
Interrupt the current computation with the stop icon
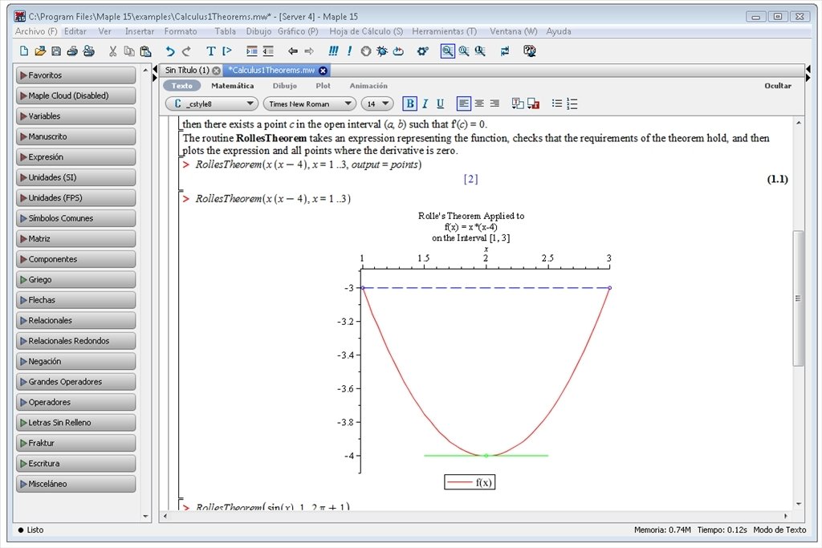(x=366, y=51)
